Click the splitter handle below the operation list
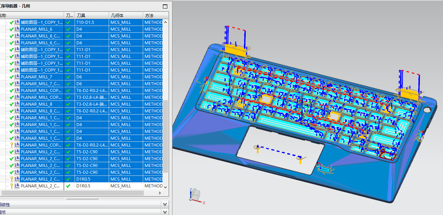Image resolution: width=443 pixels, height=215 pixels. coord(82,199)
